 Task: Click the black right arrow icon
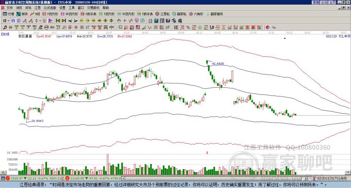pos(76,21)
